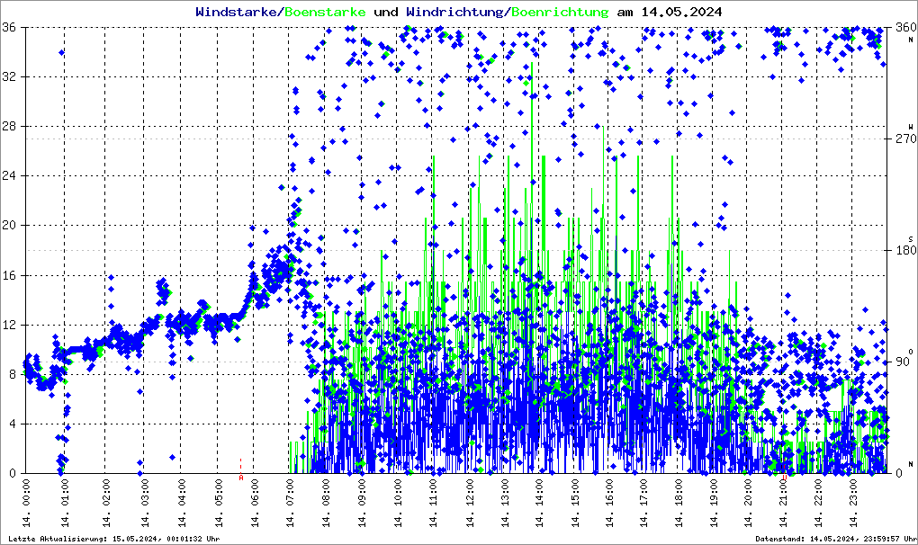Click the "Datenstand" timestamp in the footer
The image size is (918, 545).
pos(835,538)
